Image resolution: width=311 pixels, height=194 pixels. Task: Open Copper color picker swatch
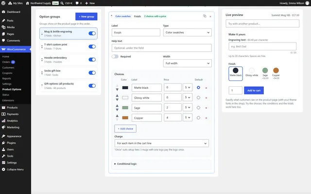[x=125, y=118]
